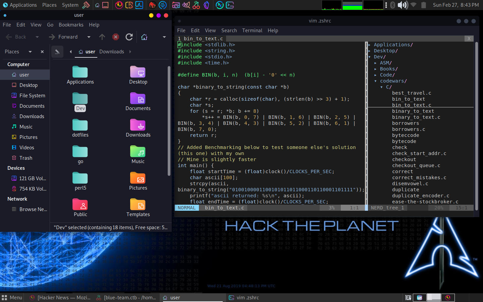Switch to the Hacker News Mozilla taskbar window
Image resolution: width=483 pixels, height=302 pixels.
tap(60, 298)
